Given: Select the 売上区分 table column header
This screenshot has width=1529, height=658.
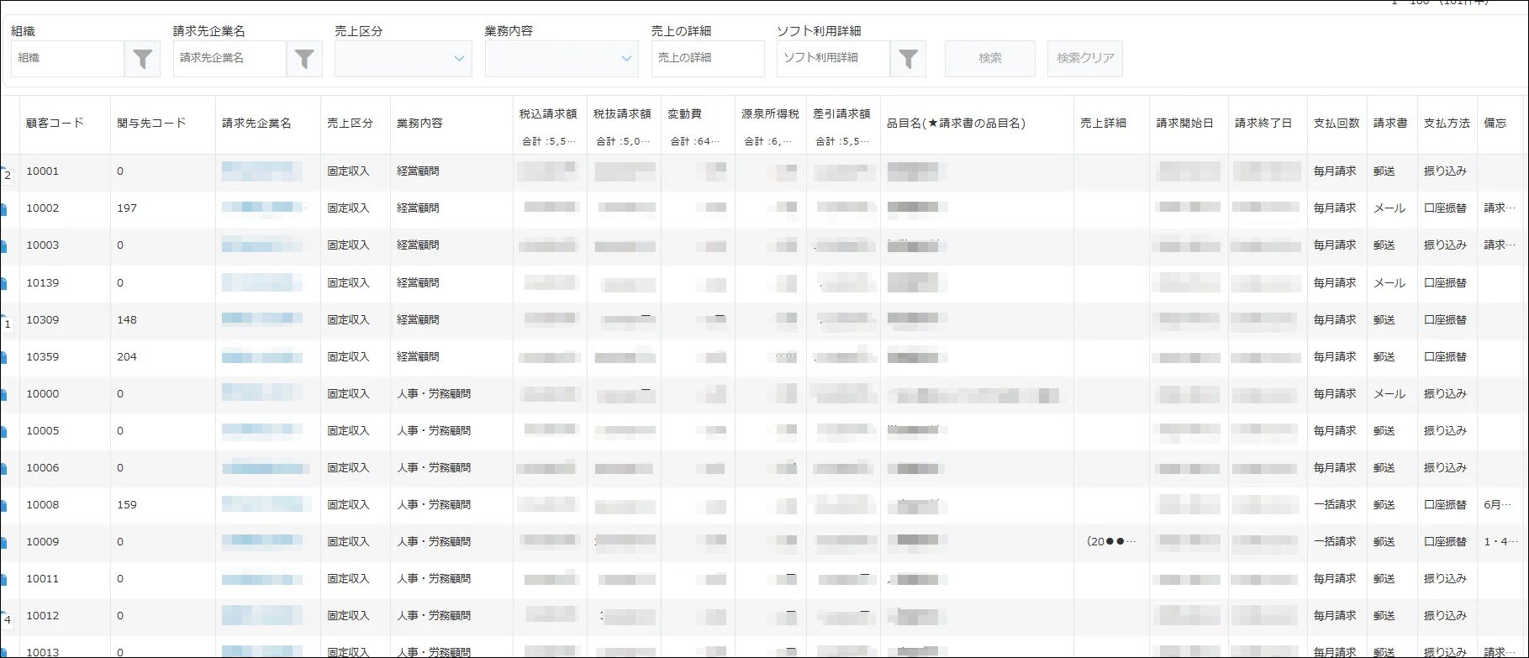Looking at the screenshot, I should pos(350,123).
